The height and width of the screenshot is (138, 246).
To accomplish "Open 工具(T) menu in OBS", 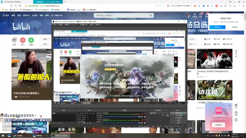I will (x=91, y=25).
